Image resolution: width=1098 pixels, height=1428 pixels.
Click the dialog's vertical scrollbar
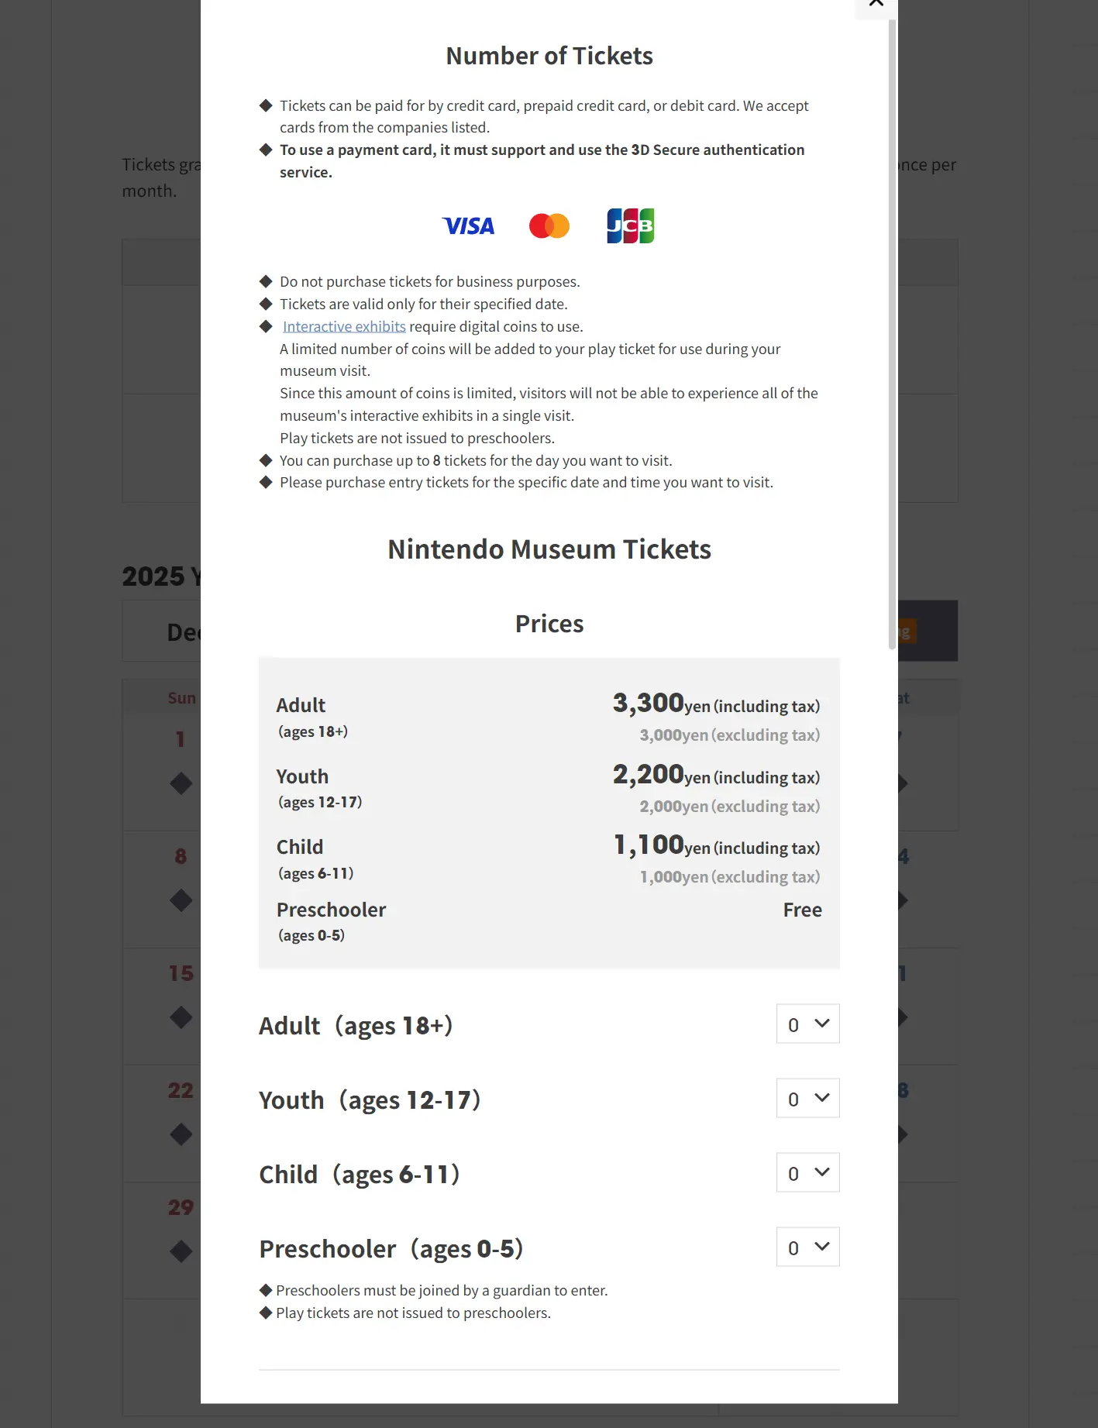[x=892, y=333]
